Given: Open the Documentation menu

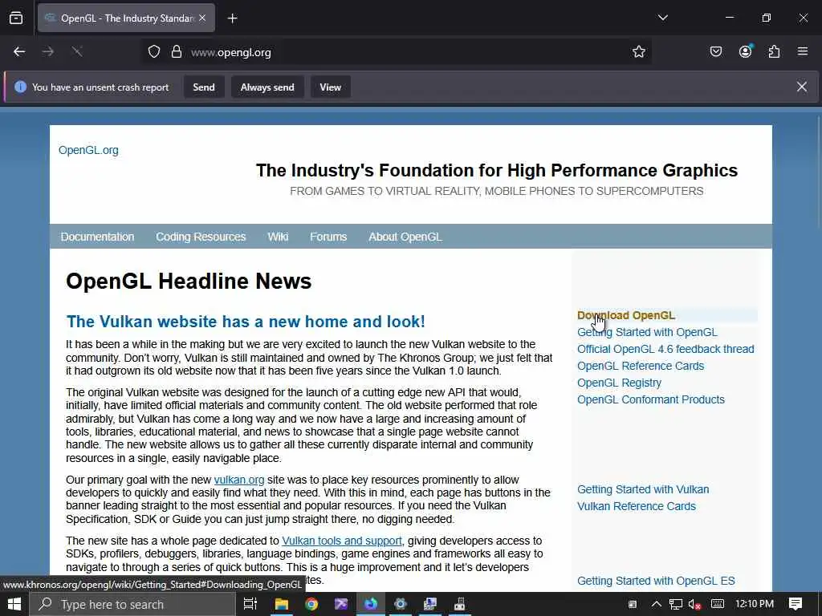Looking at the screenshot, I should click(97, 237).
